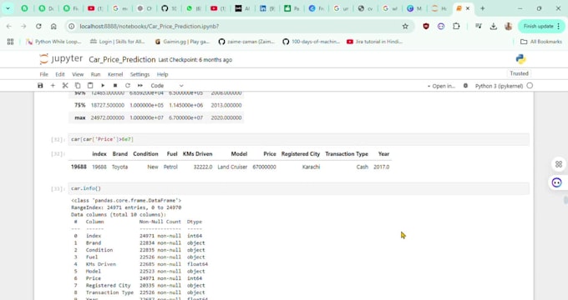Viewport: 568px width, 300px height.
Task: Click the Toyota brand cell
Action: point(119,167)
